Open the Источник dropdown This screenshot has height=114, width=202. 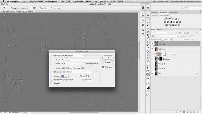(x=72, y=56)
